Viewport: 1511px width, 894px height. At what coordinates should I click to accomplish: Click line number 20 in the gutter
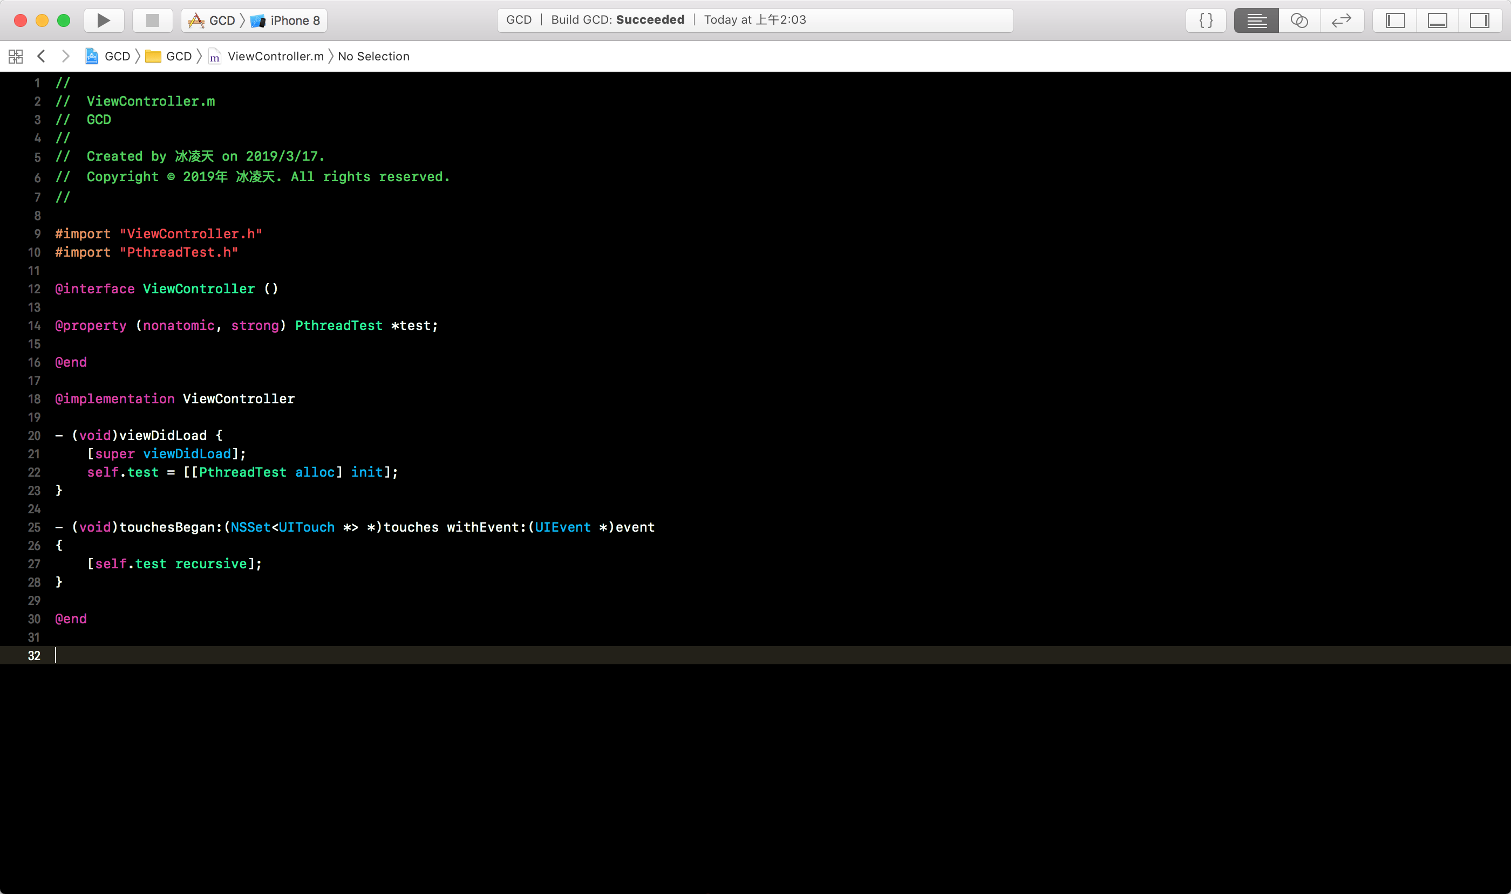(x=34, y=436)
